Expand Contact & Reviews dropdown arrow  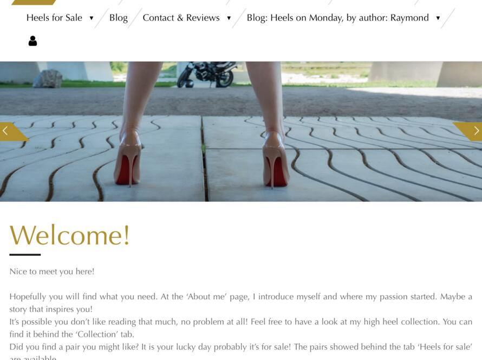click(x=229, y=18)
